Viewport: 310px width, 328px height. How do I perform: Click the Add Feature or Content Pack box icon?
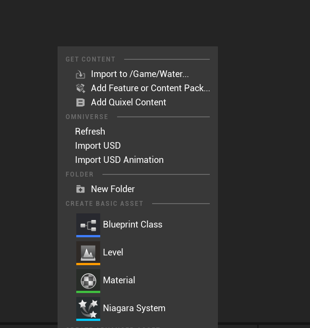[x=80, y=88]
